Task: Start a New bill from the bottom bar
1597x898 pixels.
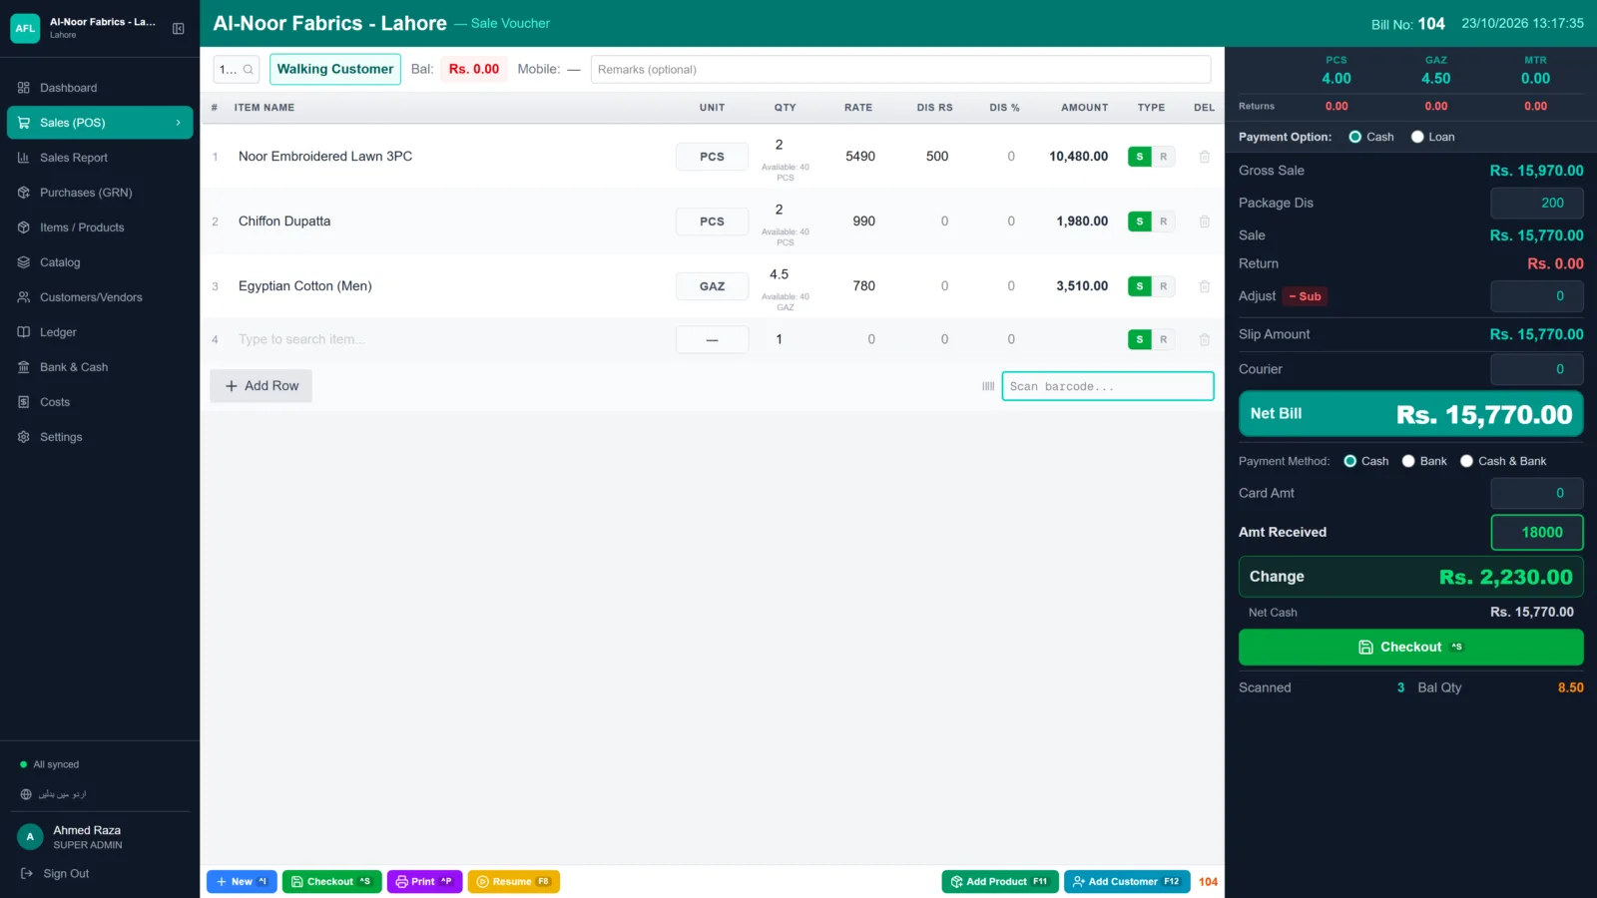Action: pyautogui.click(x=242, y=882)
